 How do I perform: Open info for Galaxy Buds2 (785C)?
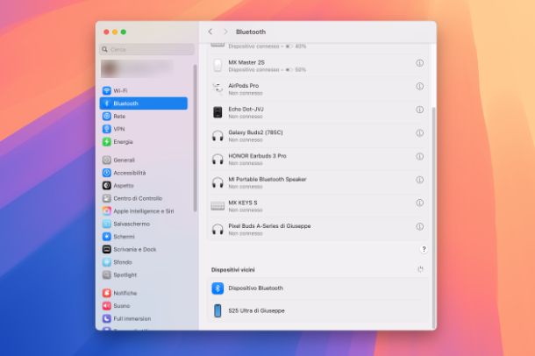tap(419, 135)
